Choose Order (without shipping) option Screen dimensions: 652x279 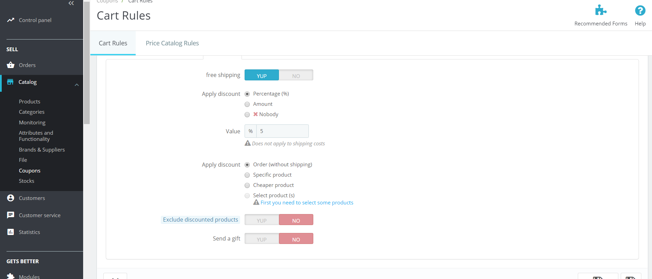[247, 165]
